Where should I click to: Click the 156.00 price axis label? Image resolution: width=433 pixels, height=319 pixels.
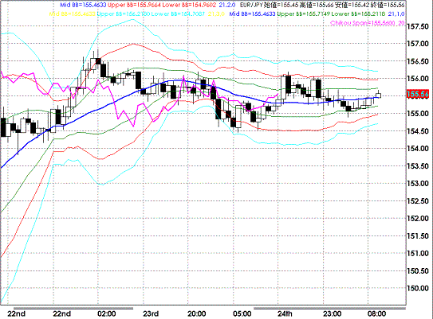pyautogui.click(x=418, y=79)
